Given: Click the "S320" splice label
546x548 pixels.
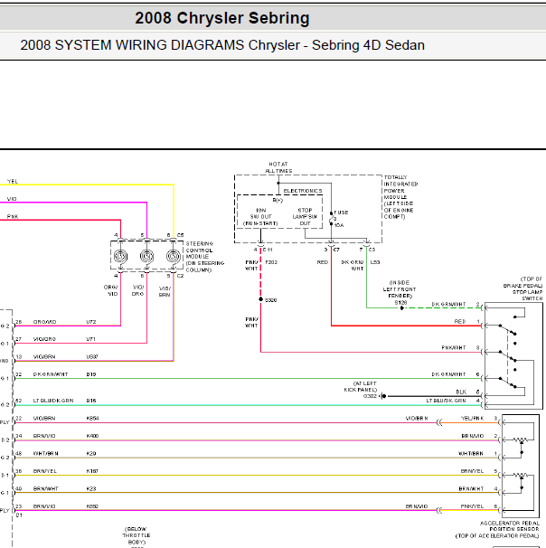Looking at the screenshot, I should 270,300.
